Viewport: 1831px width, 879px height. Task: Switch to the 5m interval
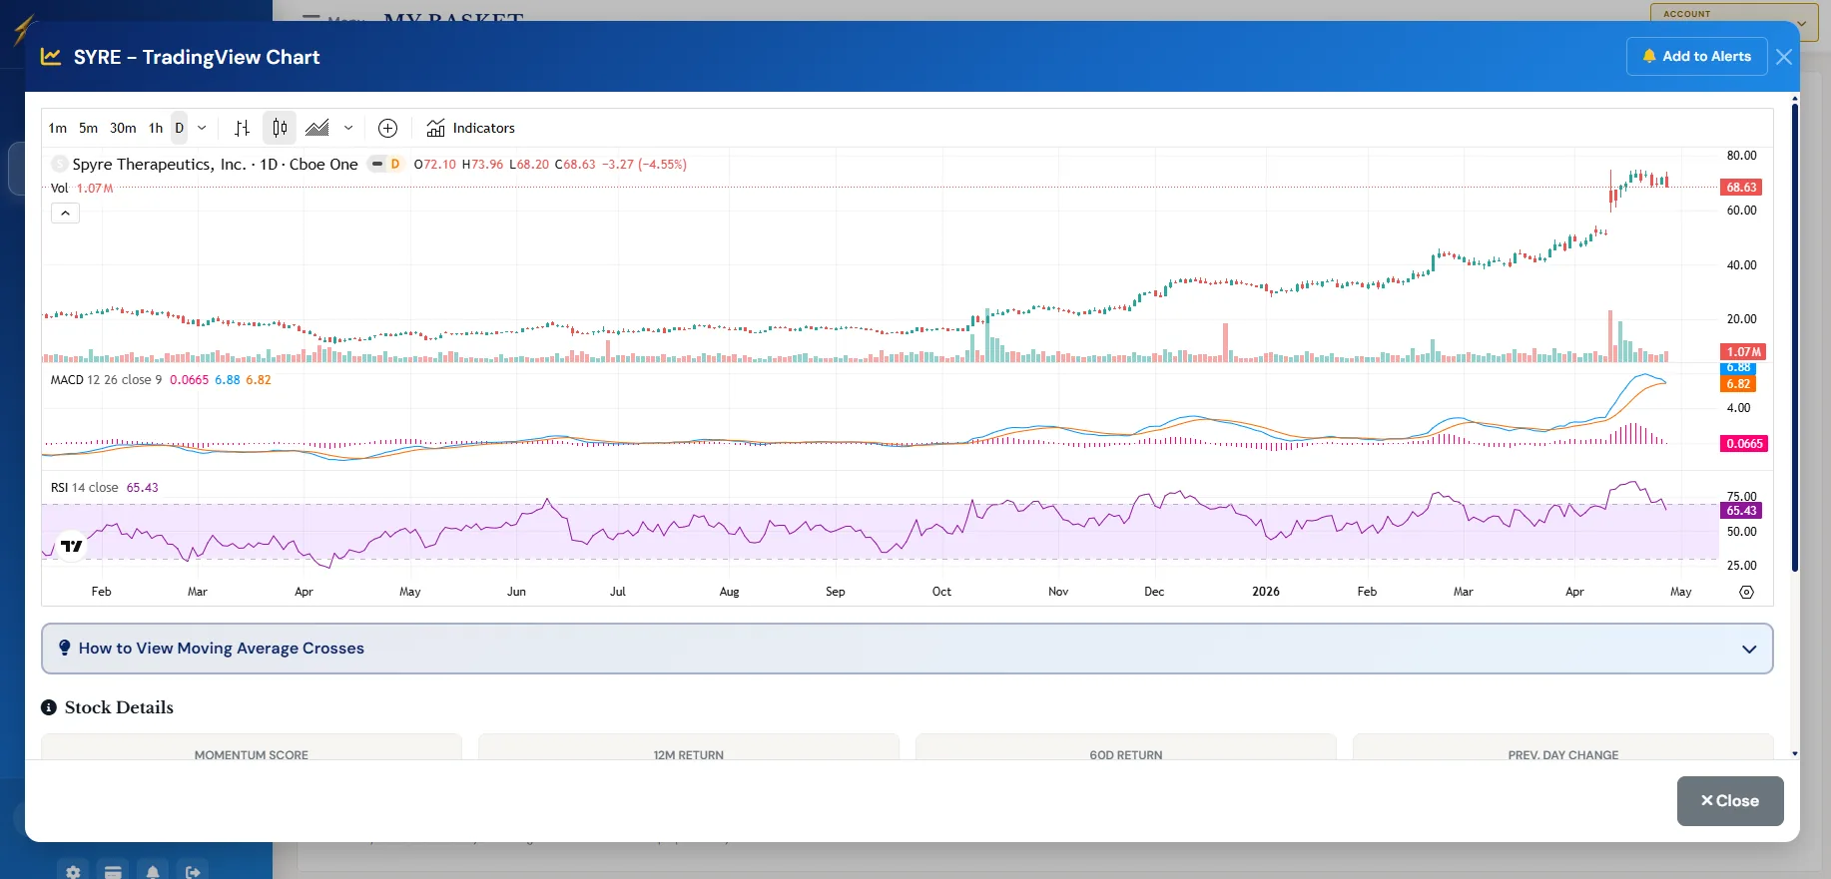89,128
